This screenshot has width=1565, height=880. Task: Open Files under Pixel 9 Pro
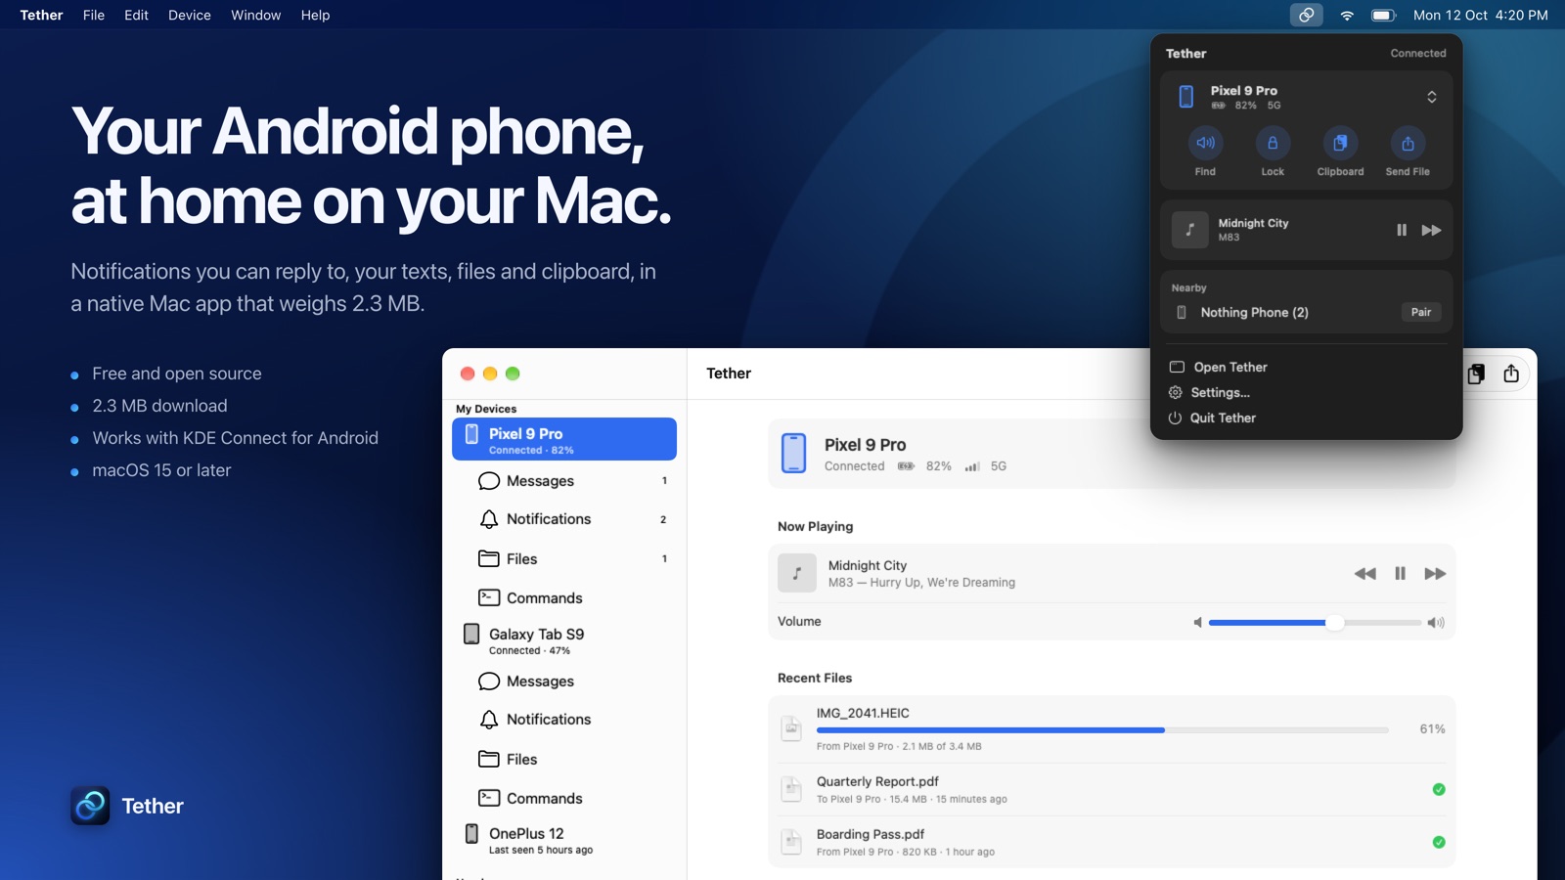[564, 559]
